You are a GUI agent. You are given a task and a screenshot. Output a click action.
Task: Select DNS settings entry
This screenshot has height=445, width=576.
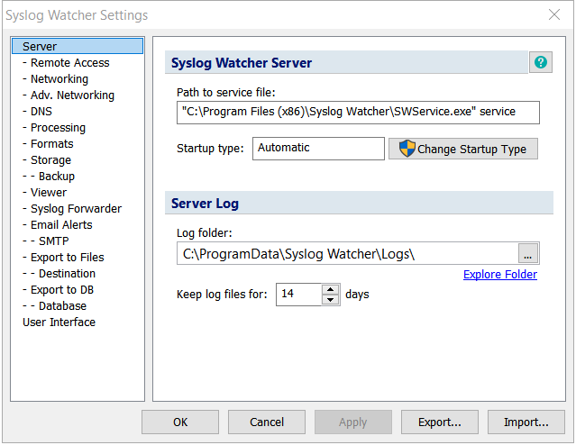(x=41, y=112)
